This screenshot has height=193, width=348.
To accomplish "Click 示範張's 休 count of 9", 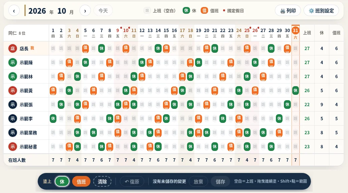I will click(322, 105).
